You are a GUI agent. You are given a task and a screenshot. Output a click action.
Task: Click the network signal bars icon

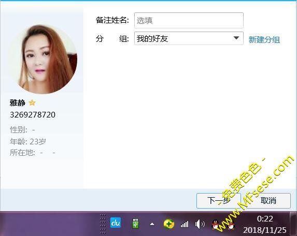click(185, 224)
